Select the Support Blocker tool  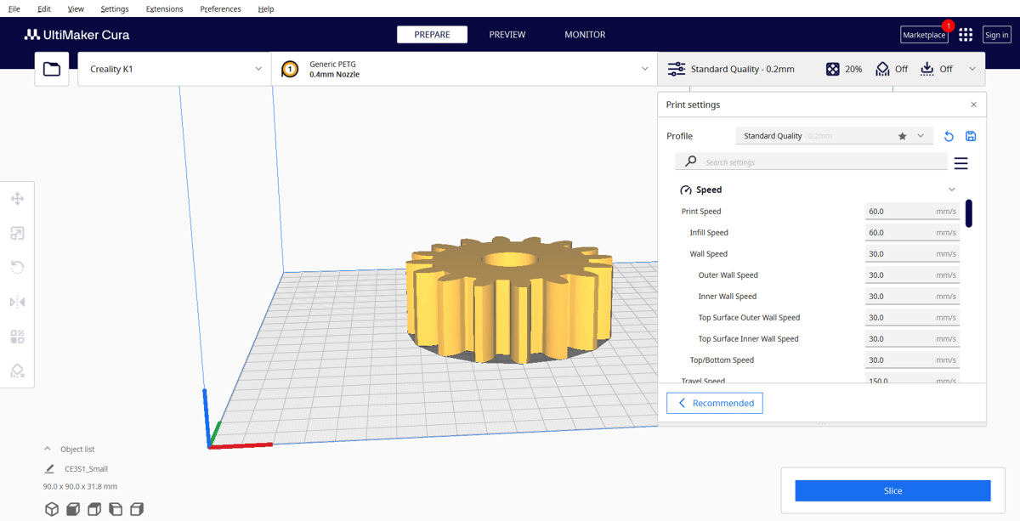[x=17, y=371]
